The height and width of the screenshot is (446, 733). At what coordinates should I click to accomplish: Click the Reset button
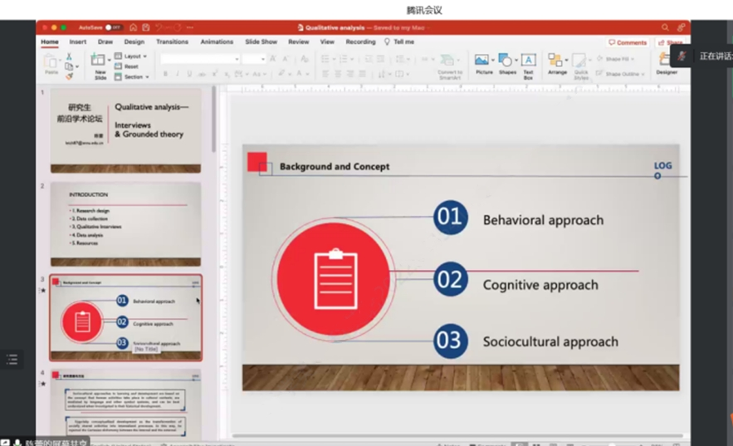(x=130, y=66)
